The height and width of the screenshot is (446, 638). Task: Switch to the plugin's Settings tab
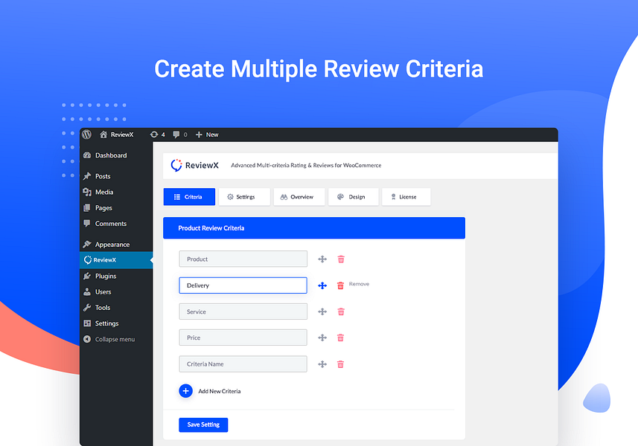pos(244,196)
